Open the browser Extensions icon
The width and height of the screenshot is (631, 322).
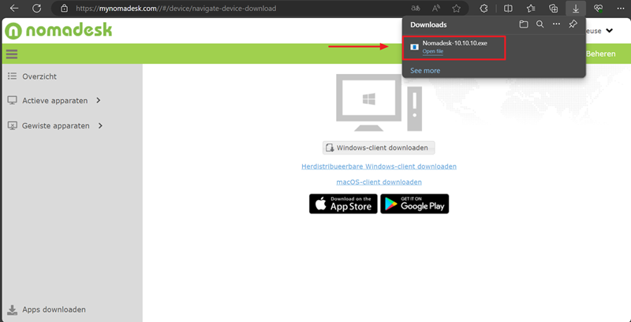pos(484,8)
